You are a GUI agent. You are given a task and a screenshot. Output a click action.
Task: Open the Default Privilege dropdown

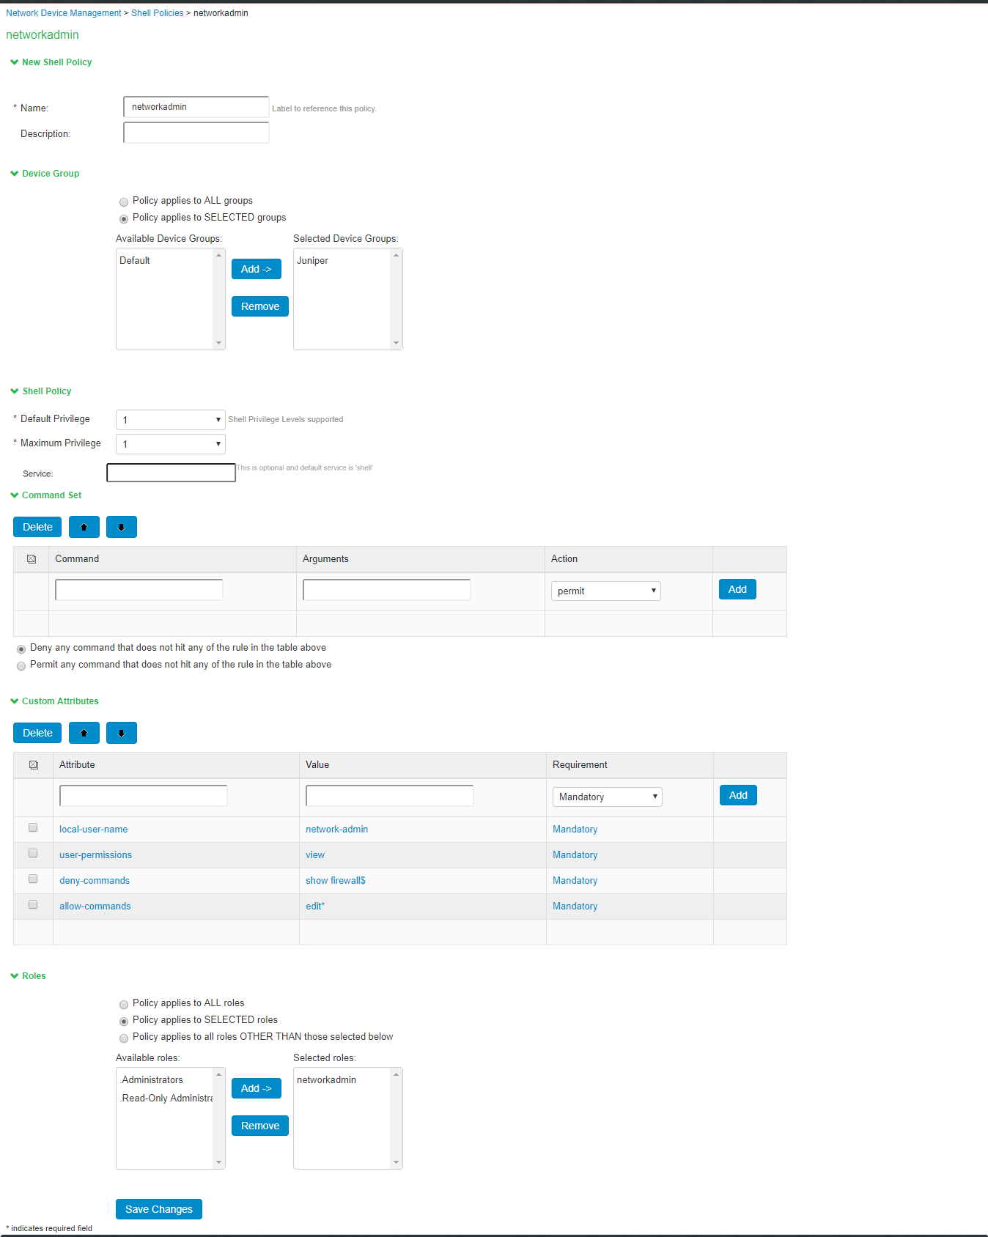[x=170, y=420]
